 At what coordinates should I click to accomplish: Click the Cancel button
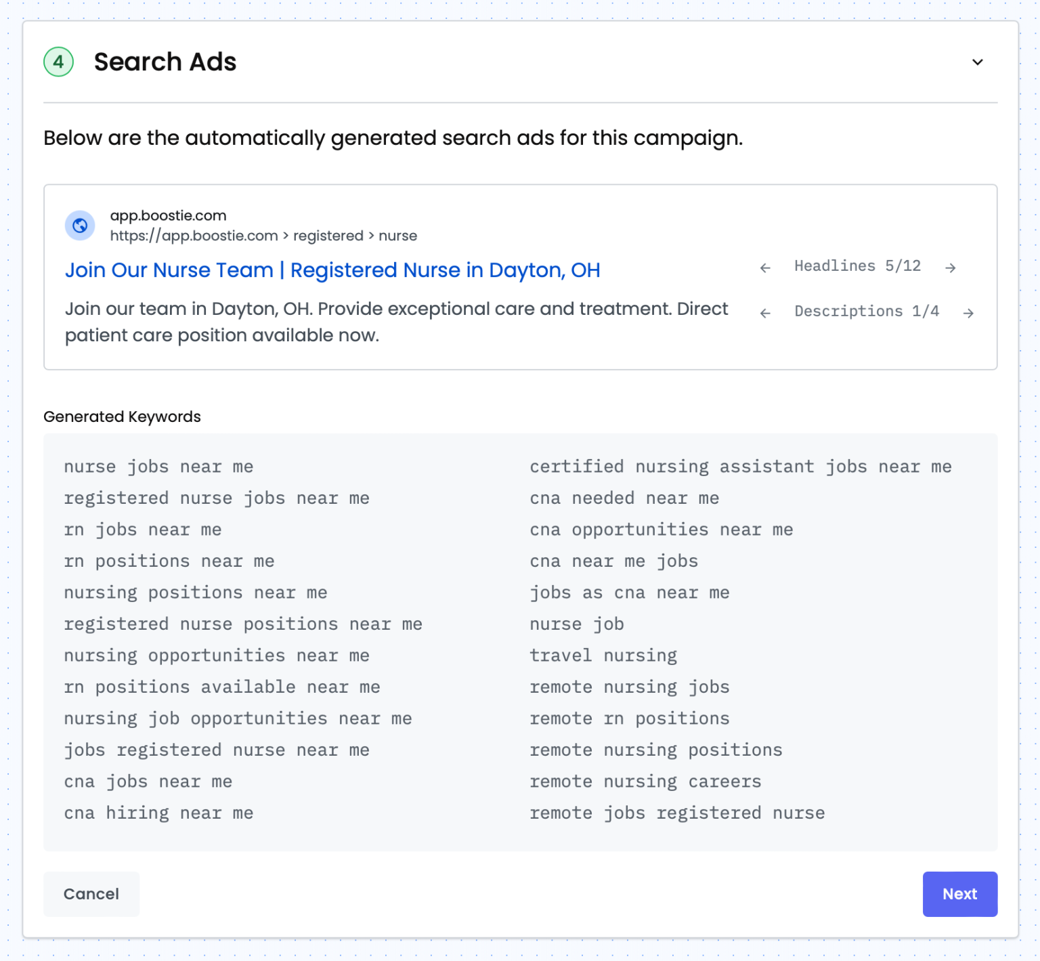point(91,894)
